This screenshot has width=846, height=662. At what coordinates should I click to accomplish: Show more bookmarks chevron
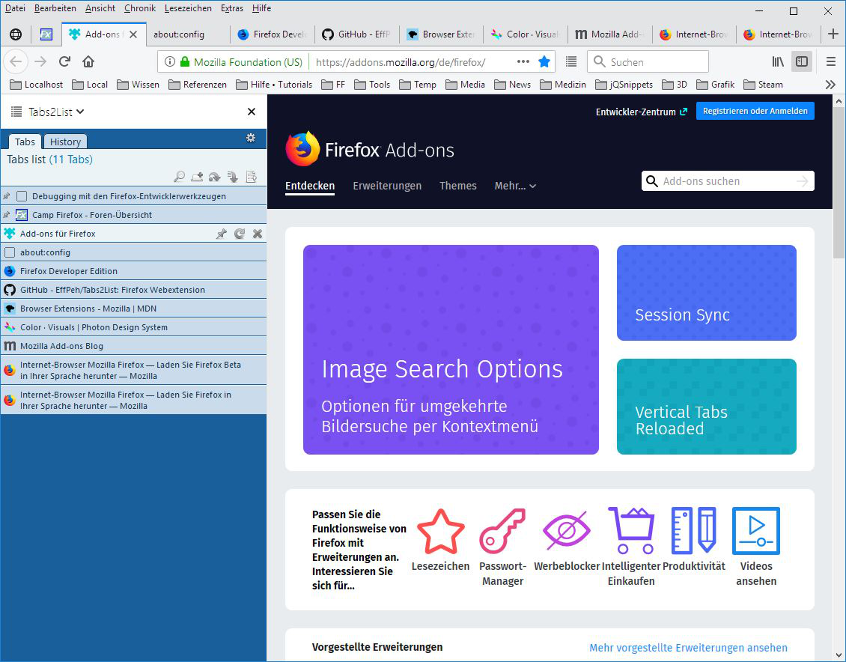(830, 84)
